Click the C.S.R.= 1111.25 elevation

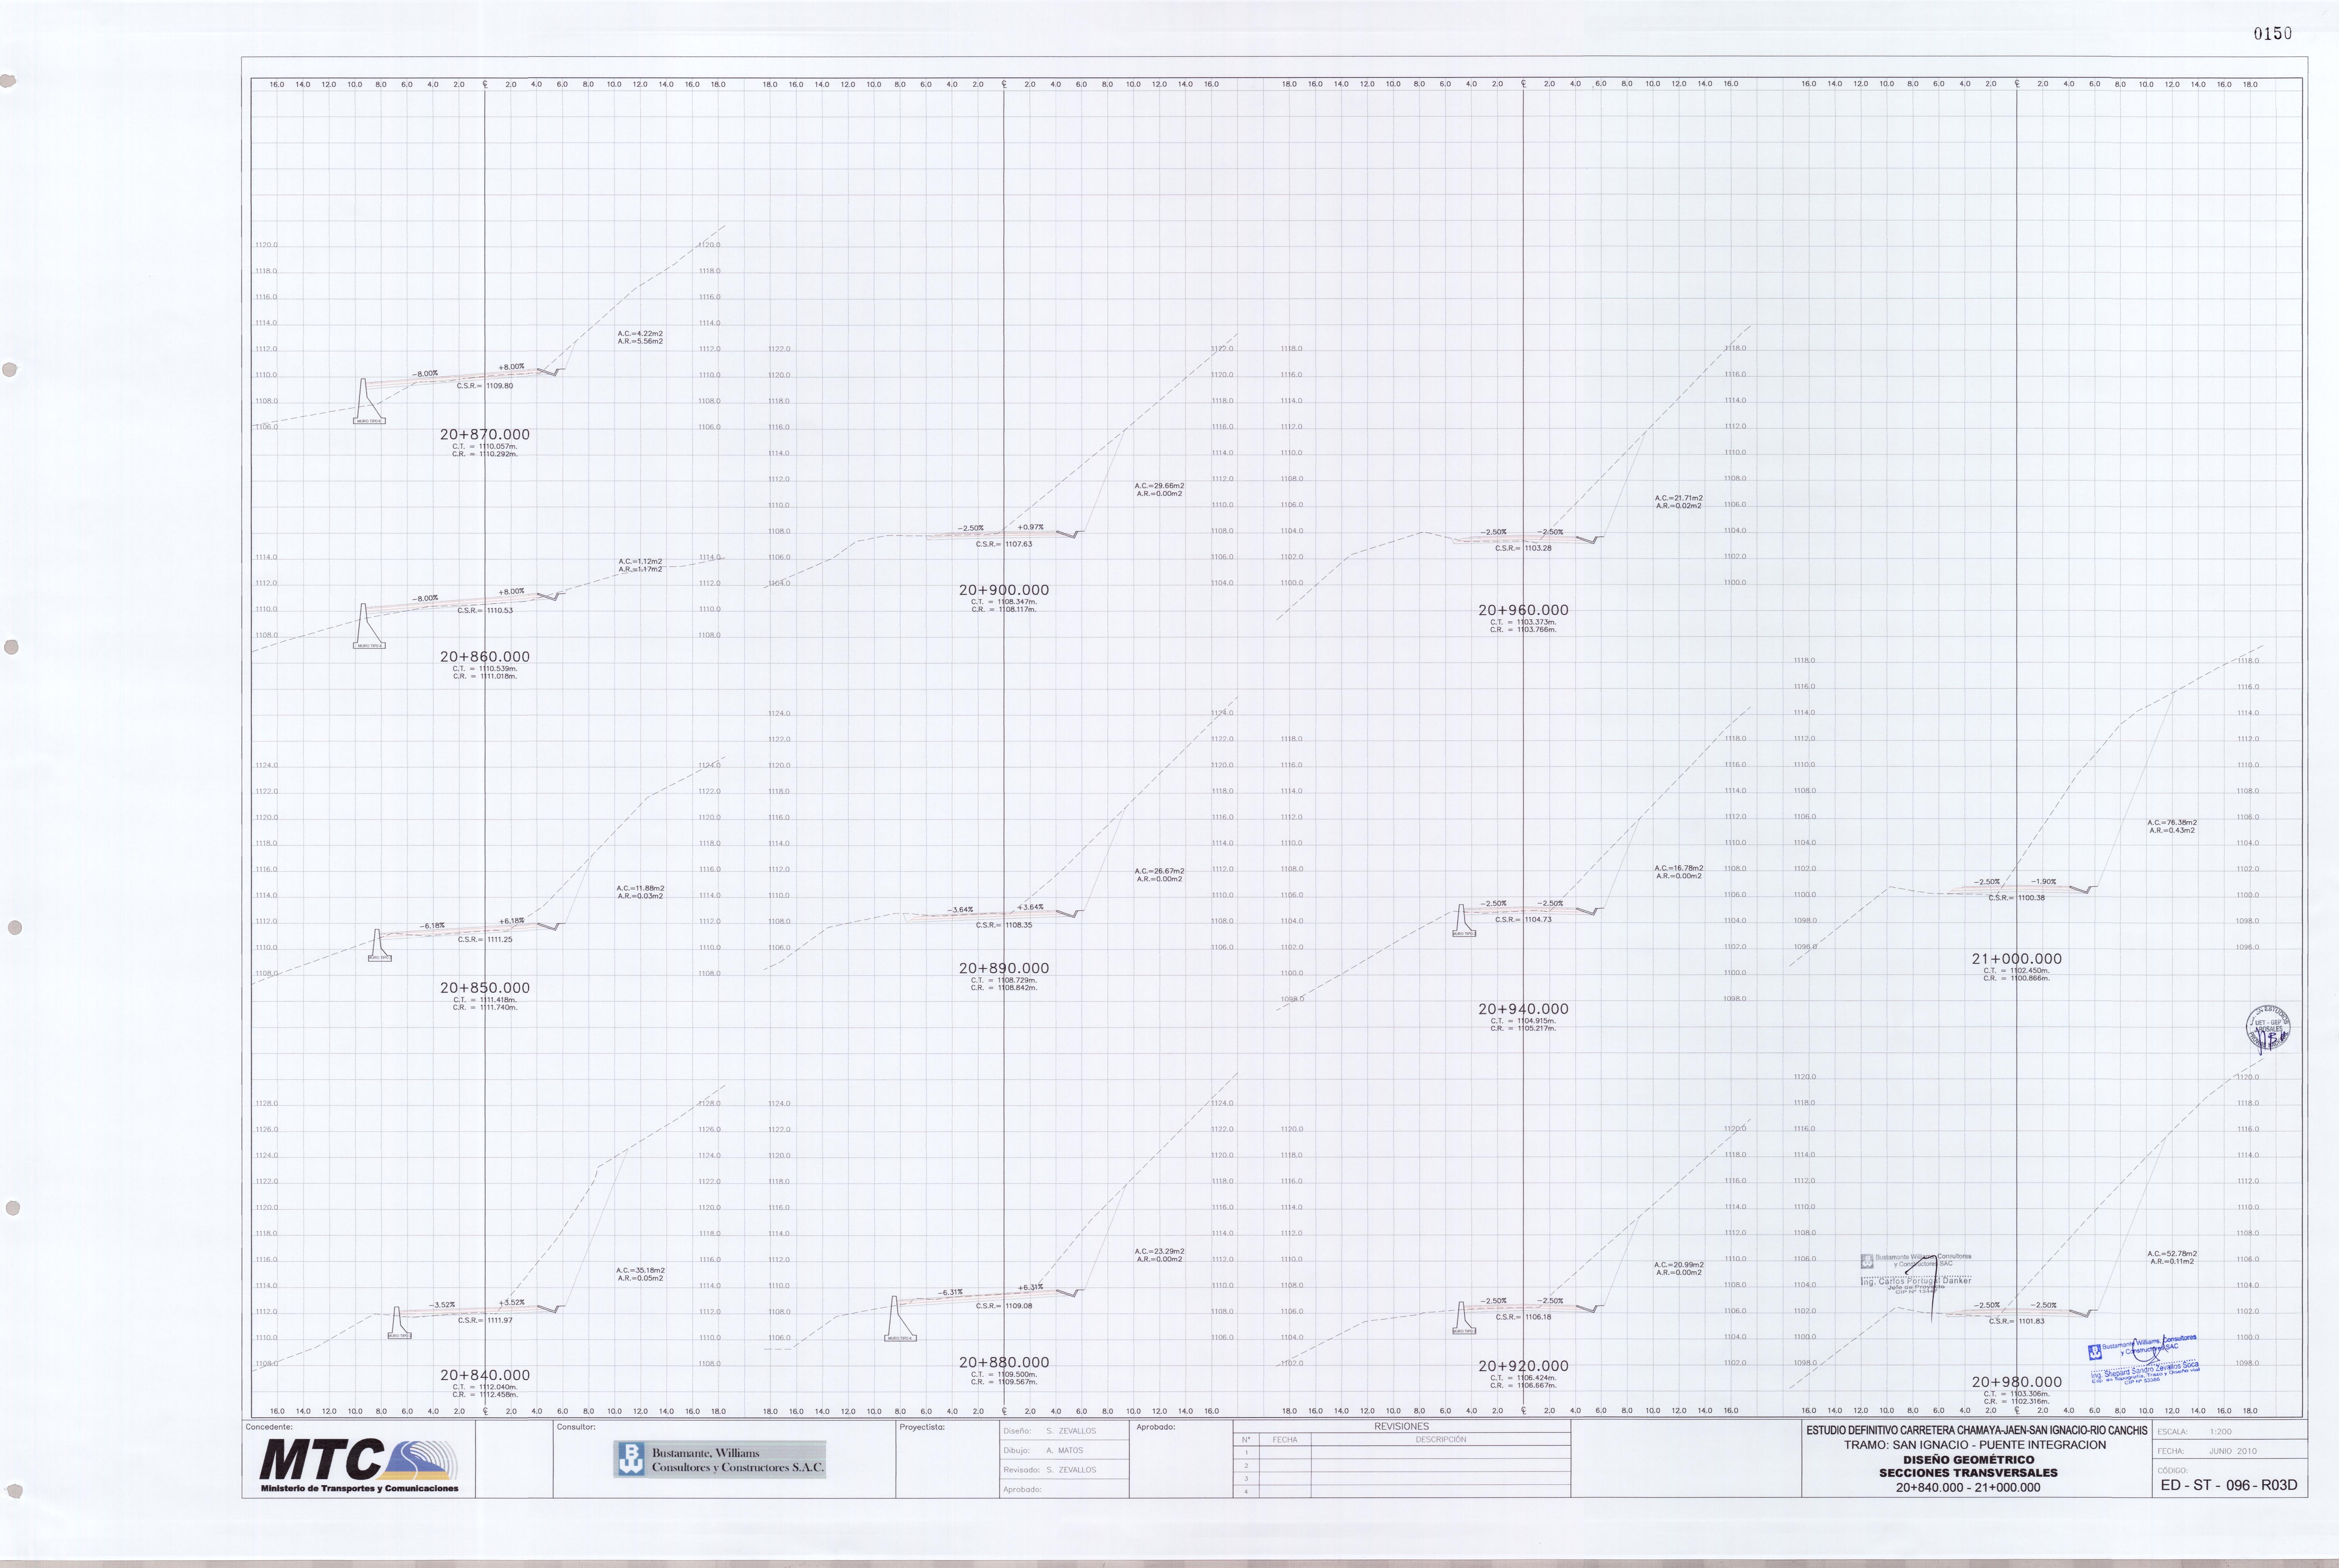(x=485, y=940)
